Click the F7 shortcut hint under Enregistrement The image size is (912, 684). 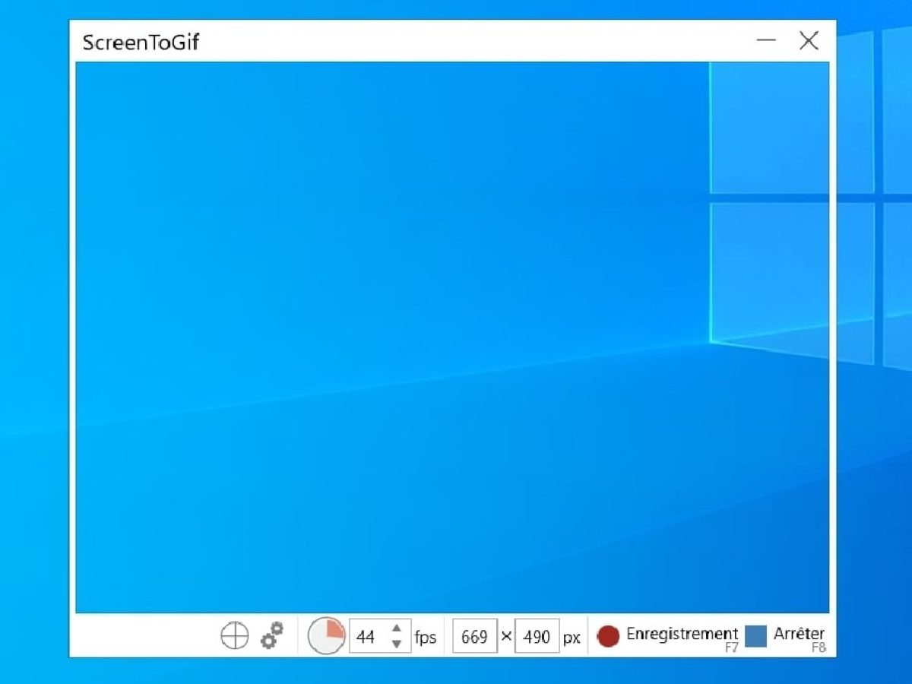(x=731, y=648)
